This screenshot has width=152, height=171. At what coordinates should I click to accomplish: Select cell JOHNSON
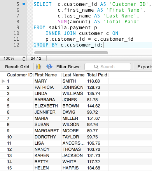click(x=74, y=87)
